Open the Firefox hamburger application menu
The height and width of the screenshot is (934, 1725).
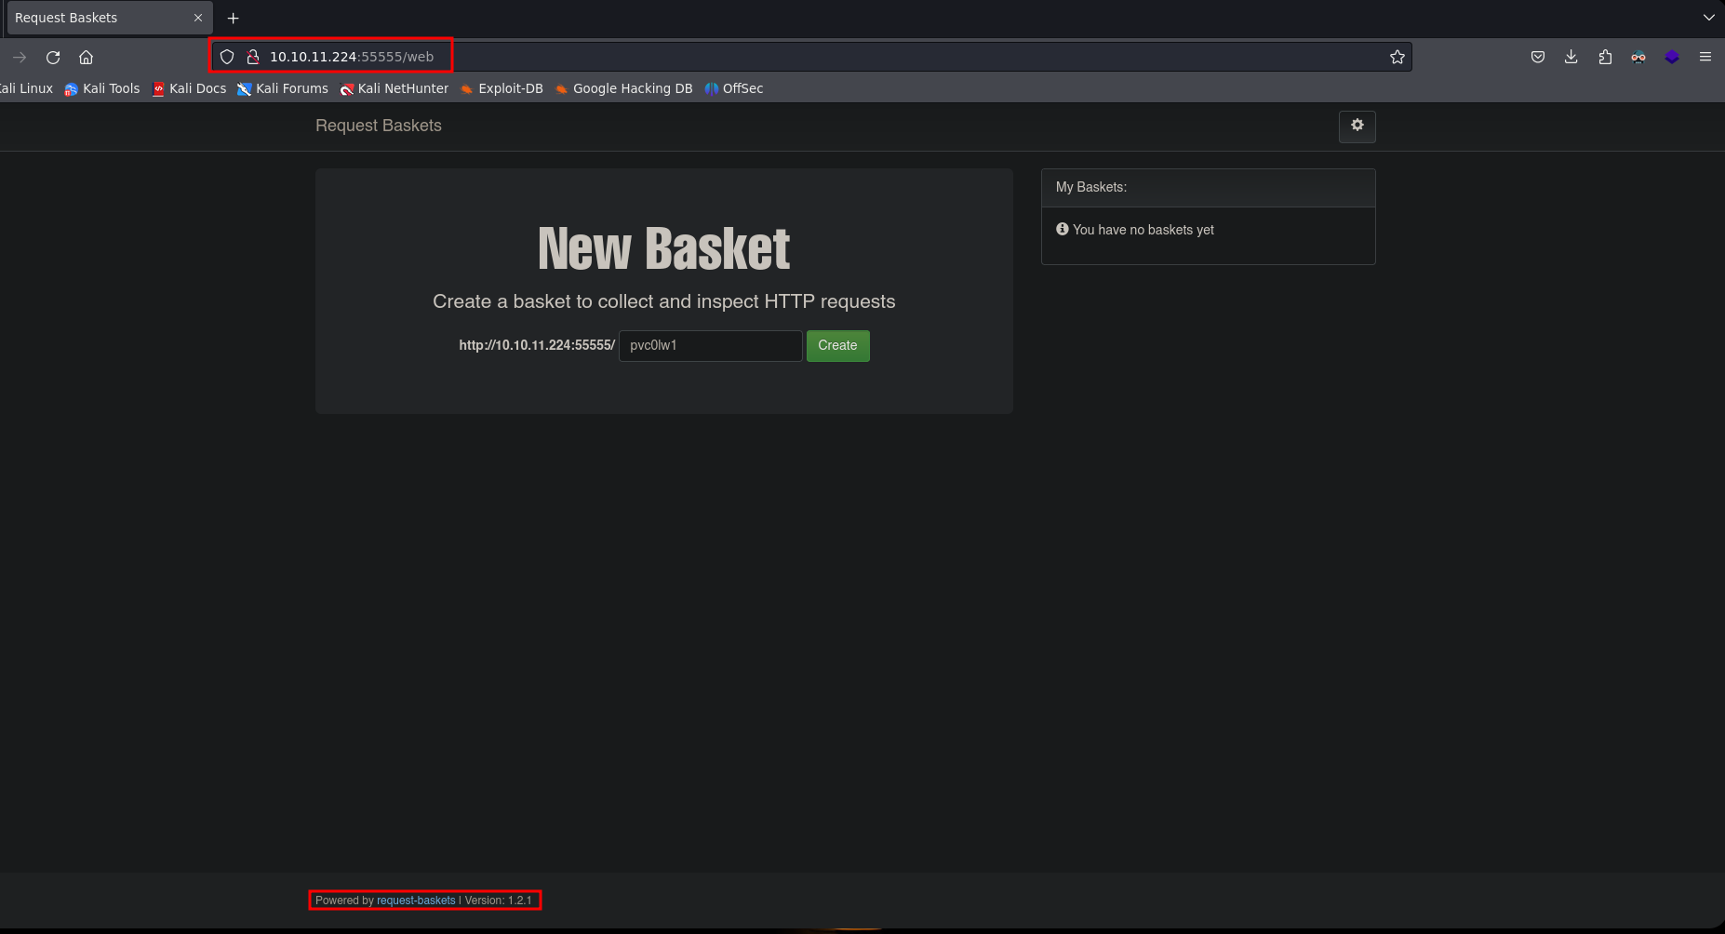[1705, 58]
